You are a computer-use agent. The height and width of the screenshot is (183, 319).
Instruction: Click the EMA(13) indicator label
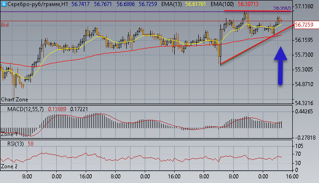click(x=171, y=4)
